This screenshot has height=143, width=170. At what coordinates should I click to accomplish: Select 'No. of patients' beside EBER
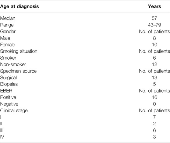(154, 91)
